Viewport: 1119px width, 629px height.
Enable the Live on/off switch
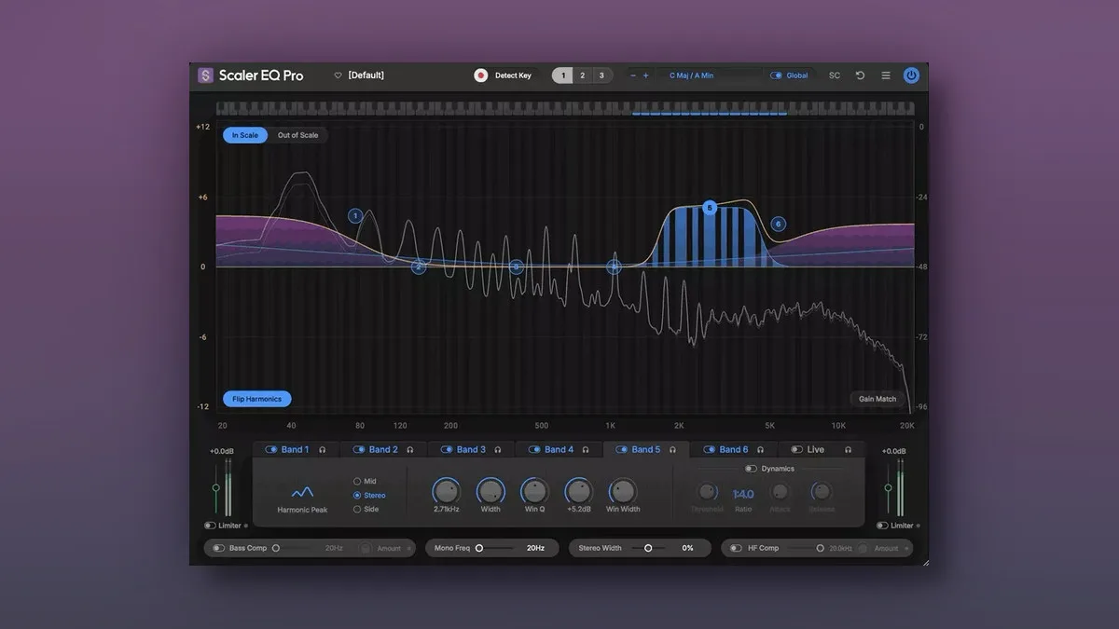tap(796, 450)
